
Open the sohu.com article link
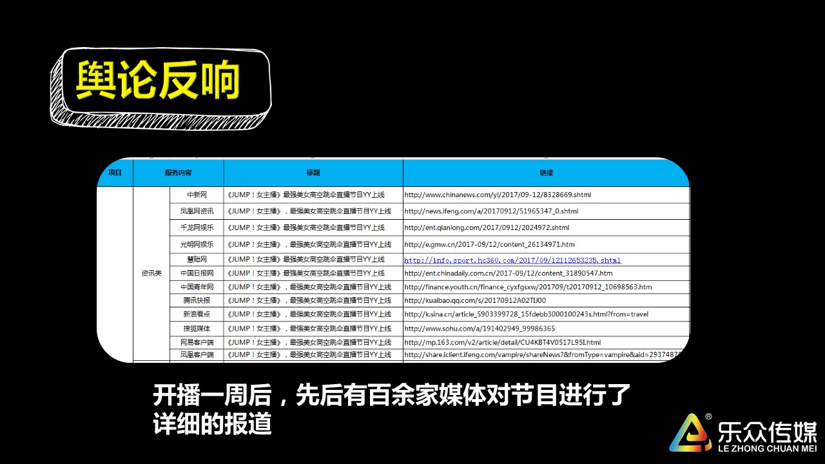[479, 329]
